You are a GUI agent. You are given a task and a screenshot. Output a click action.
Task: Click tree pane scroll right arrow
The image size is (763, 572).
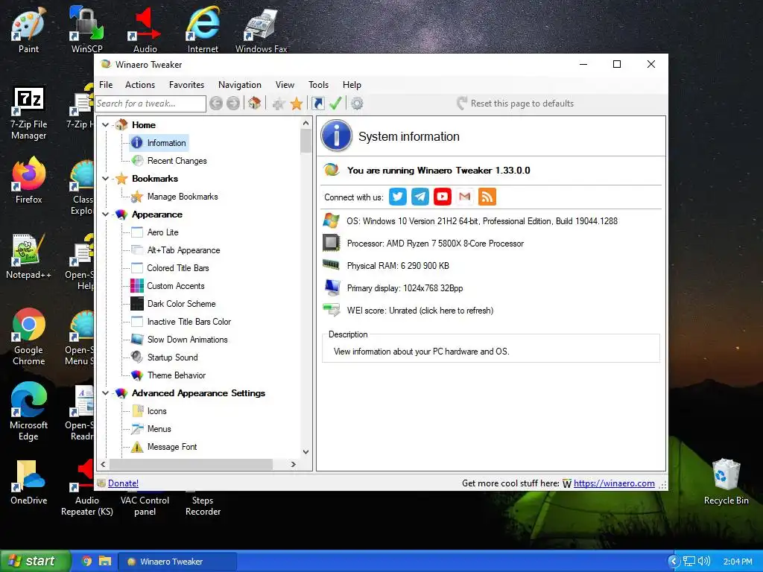click(293, 464)
